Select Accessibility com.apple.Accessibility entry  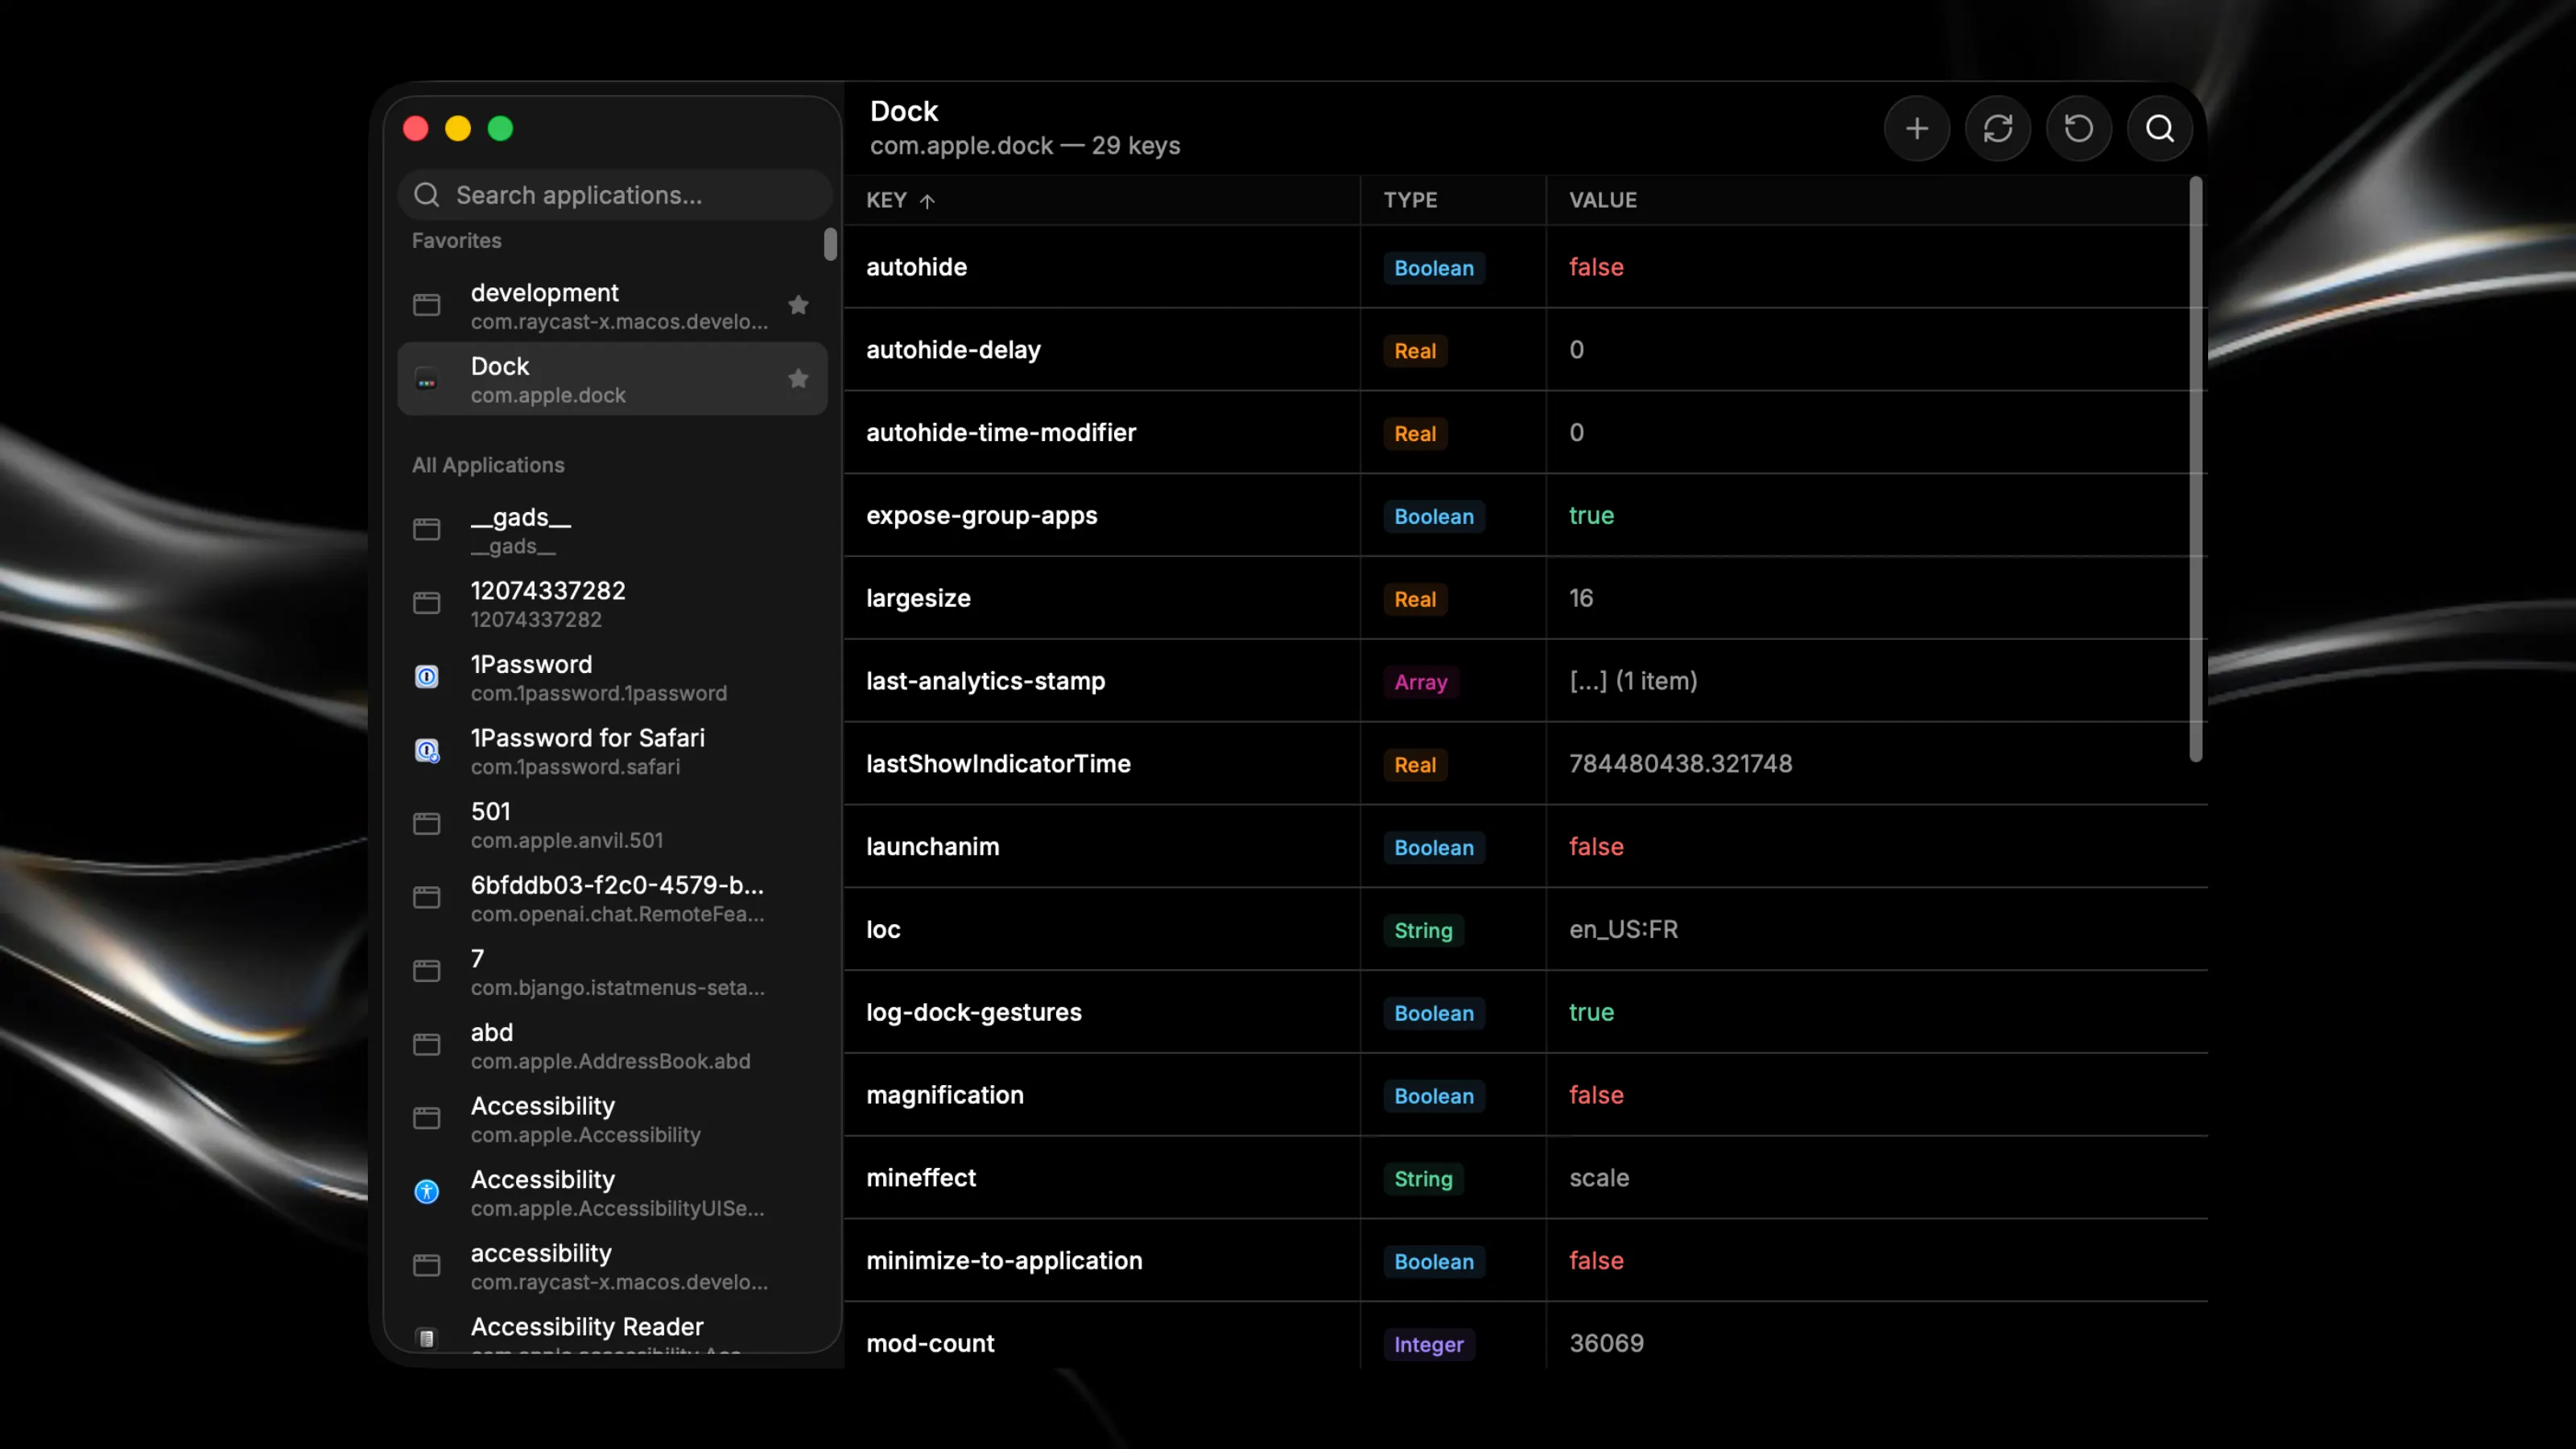pos(612,1119)
